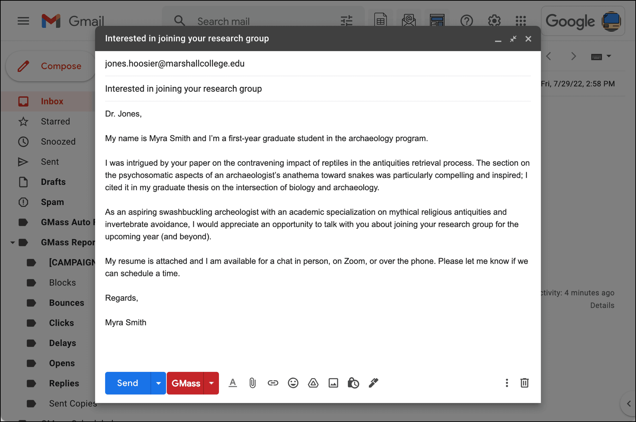Toggle the sidebar with the hamburger menu
Screen dimensions: 636x422
[x=23, y=21]
